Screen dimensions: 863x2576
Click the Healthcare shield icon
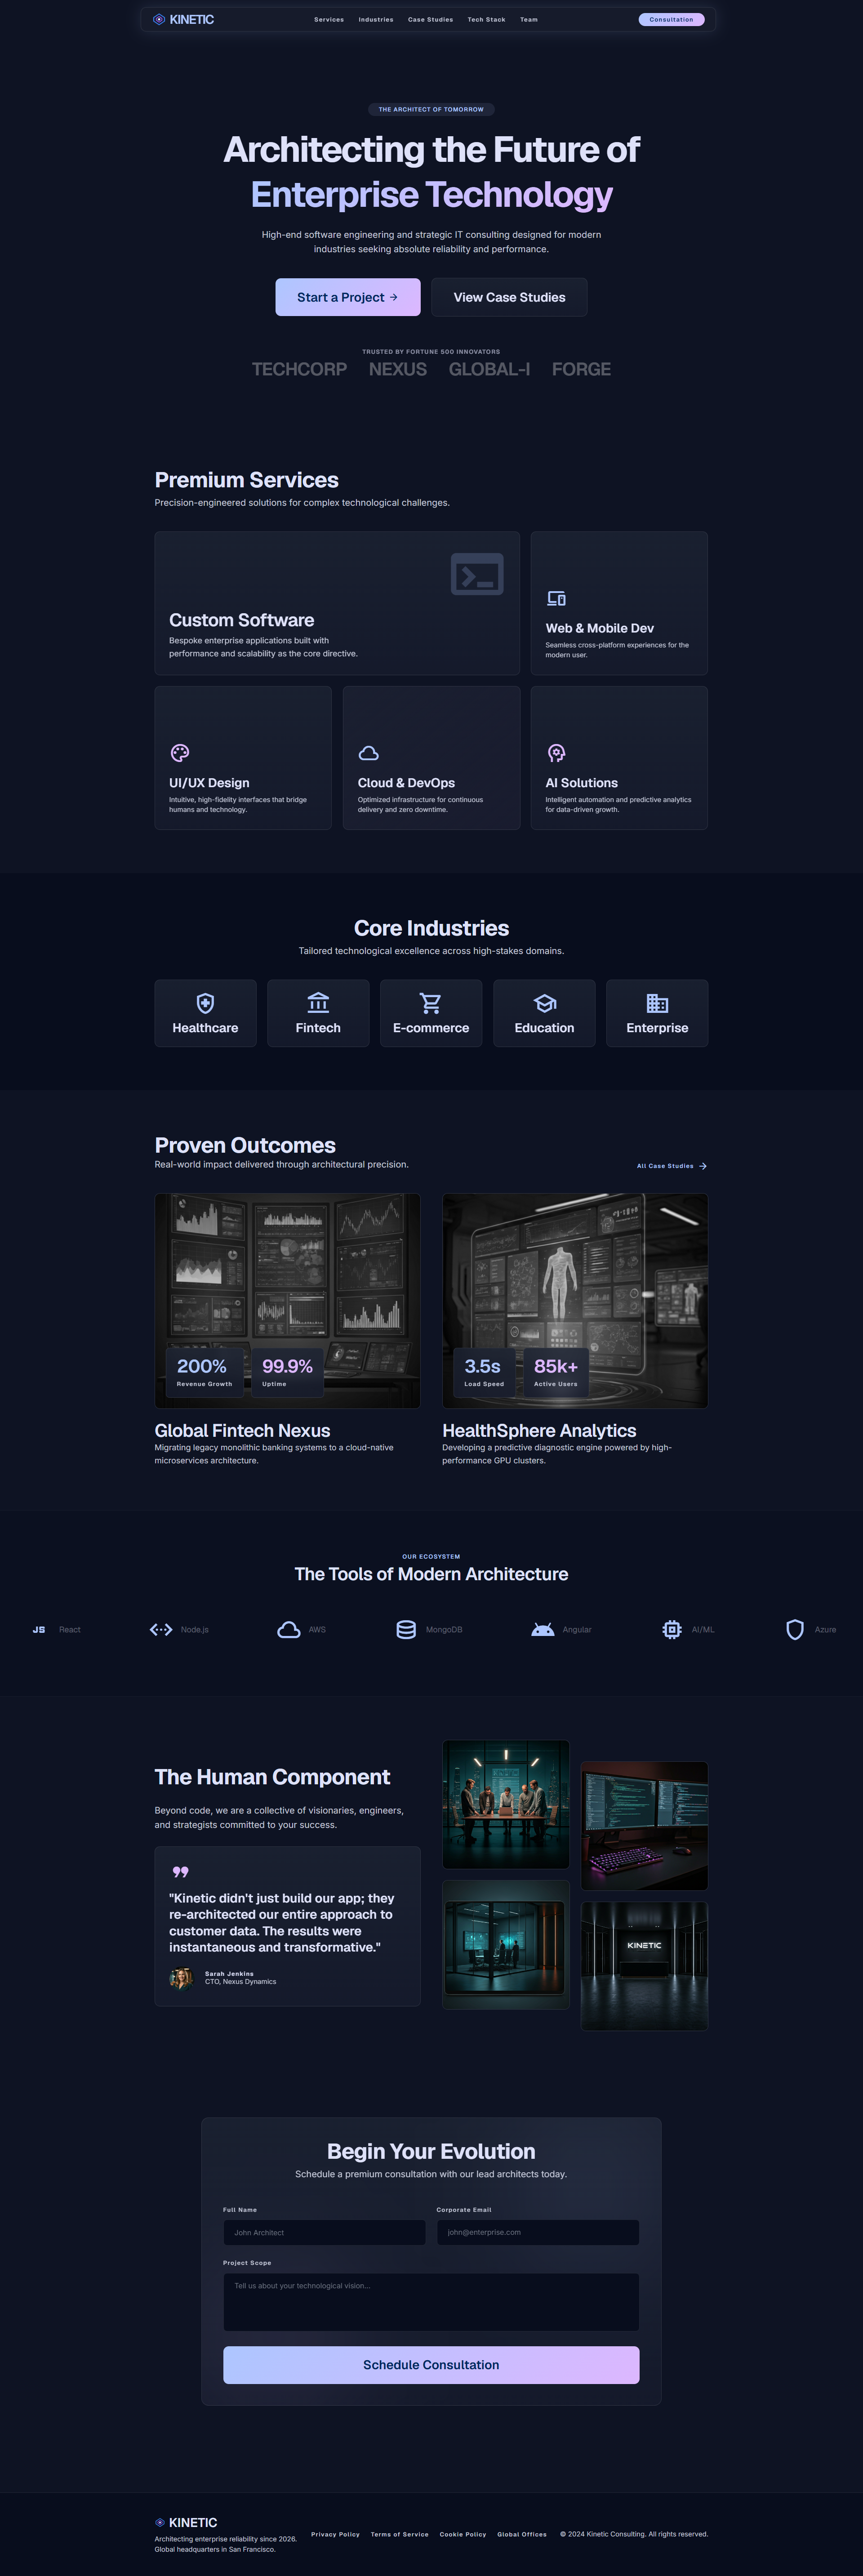click(x=205, y=1003)
